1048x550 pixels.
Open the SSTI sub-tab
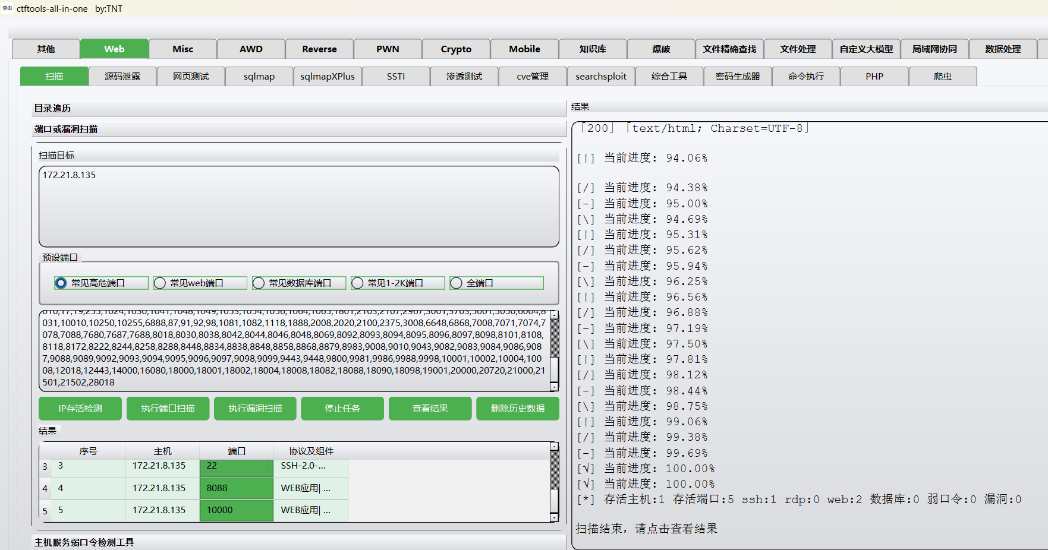pos(396,76)
